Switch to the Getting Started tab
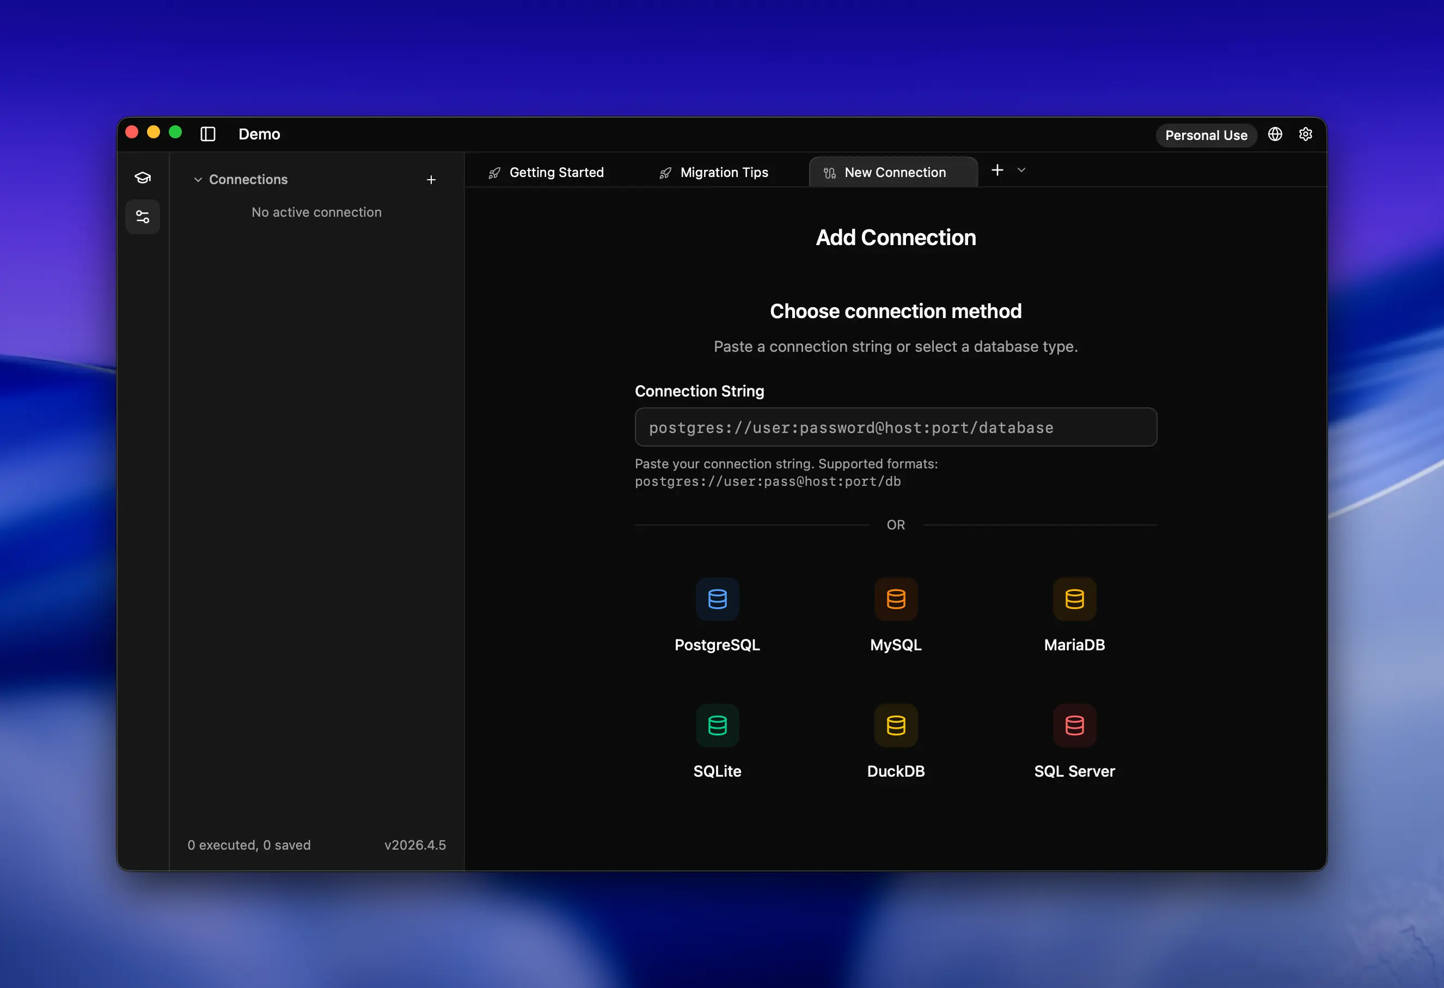The height and width of the screenshot is (988, 1444). [x=546, y=172]
